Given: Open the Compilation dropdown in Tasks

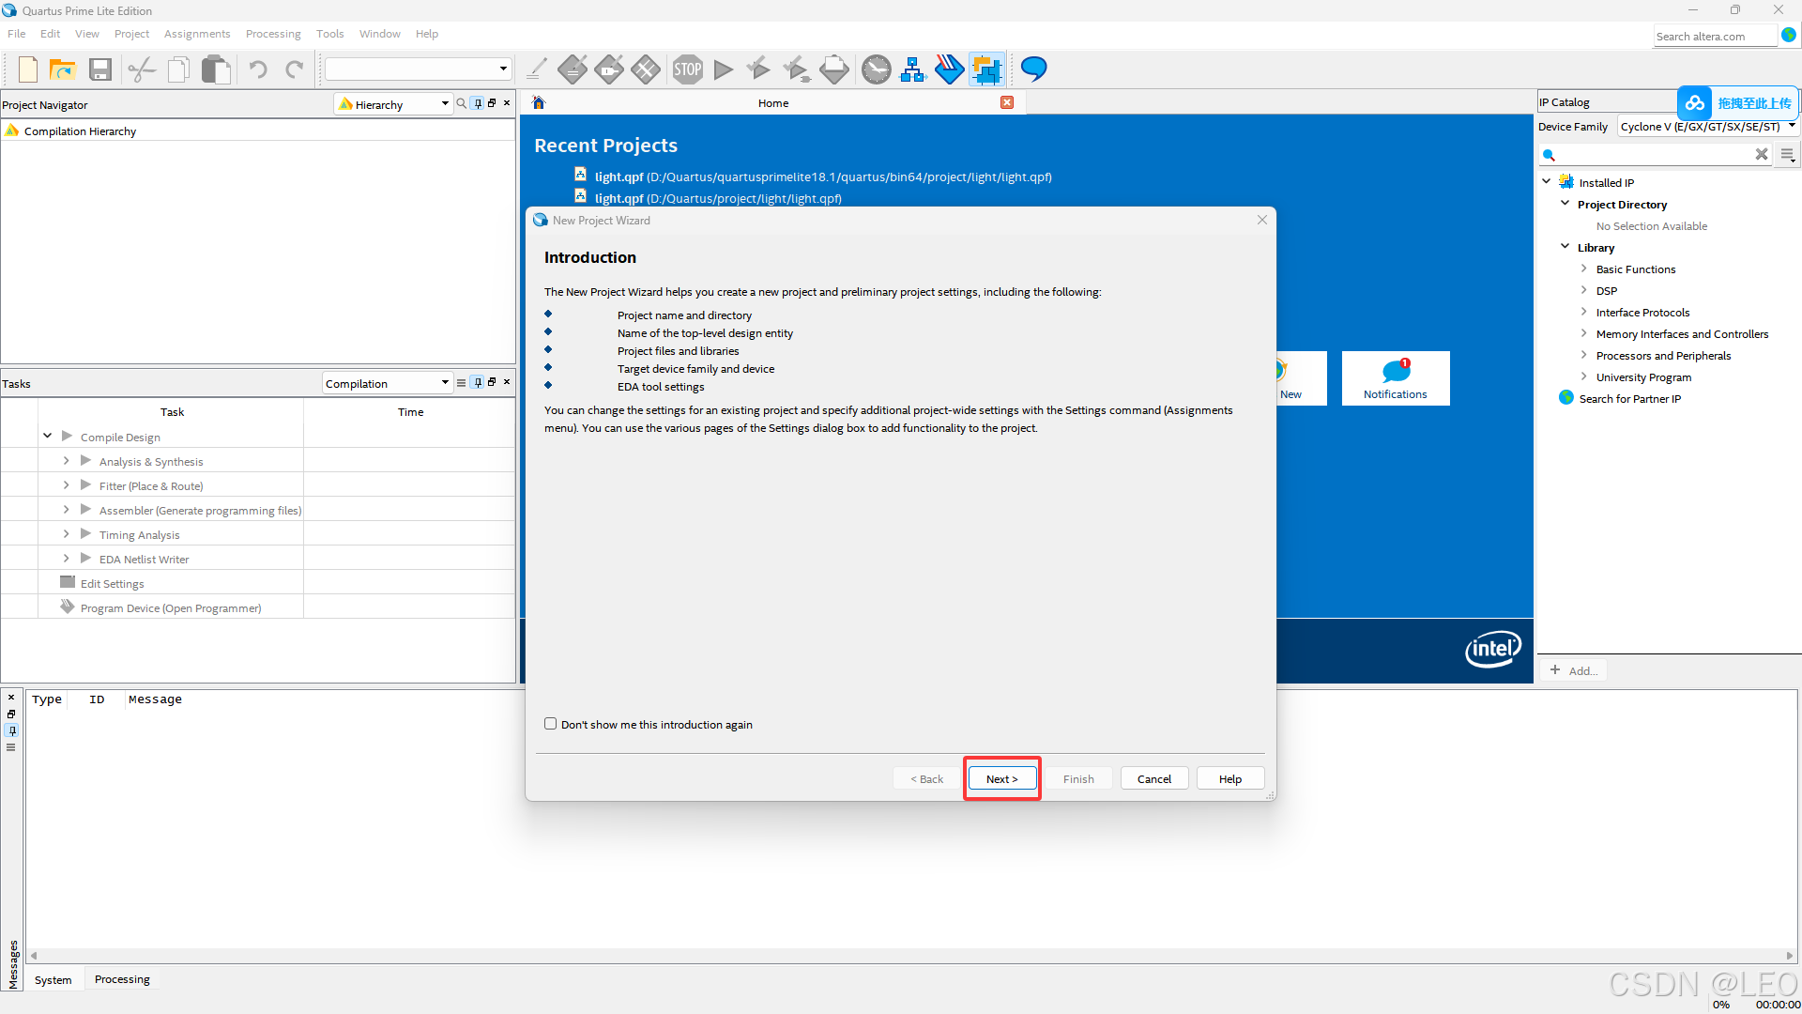Looking at the screenshot, I should [387, 383].
